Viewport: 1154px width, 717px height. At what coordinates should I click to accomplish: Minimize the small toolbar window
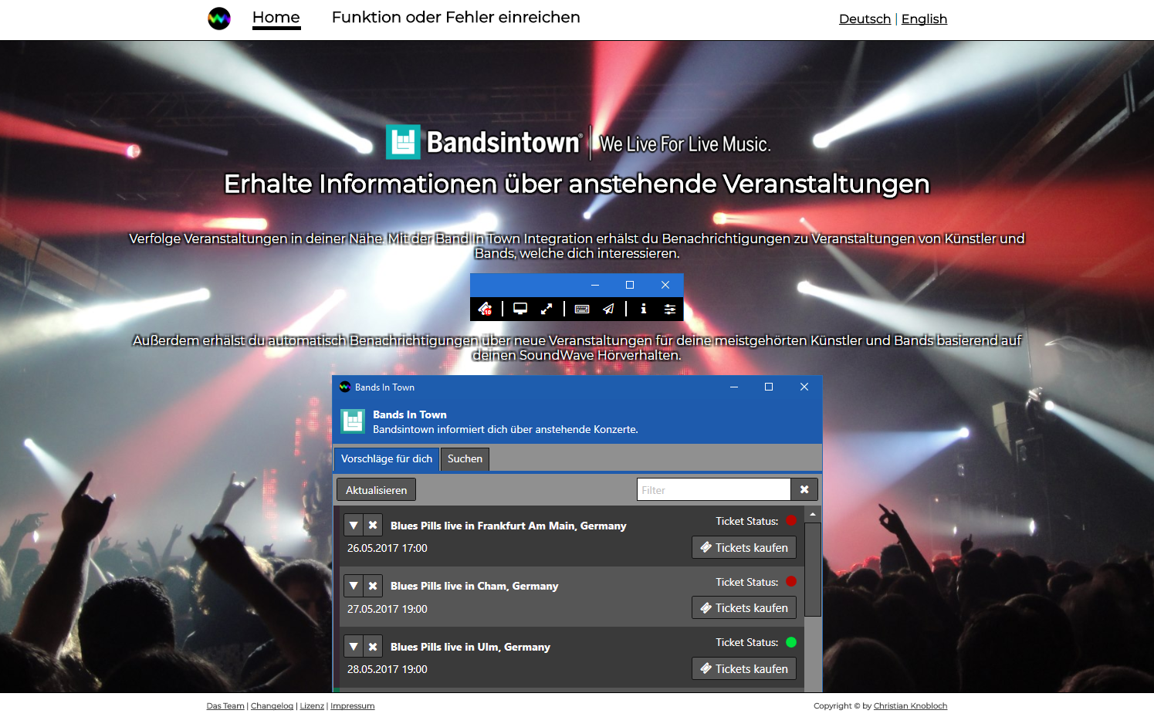coord(595,285)
